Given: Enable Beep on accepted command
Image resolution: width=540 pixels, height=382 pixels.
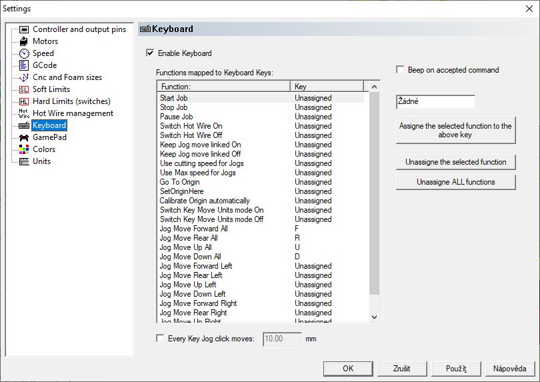Looking at the screenshot, I should [400, 70].
